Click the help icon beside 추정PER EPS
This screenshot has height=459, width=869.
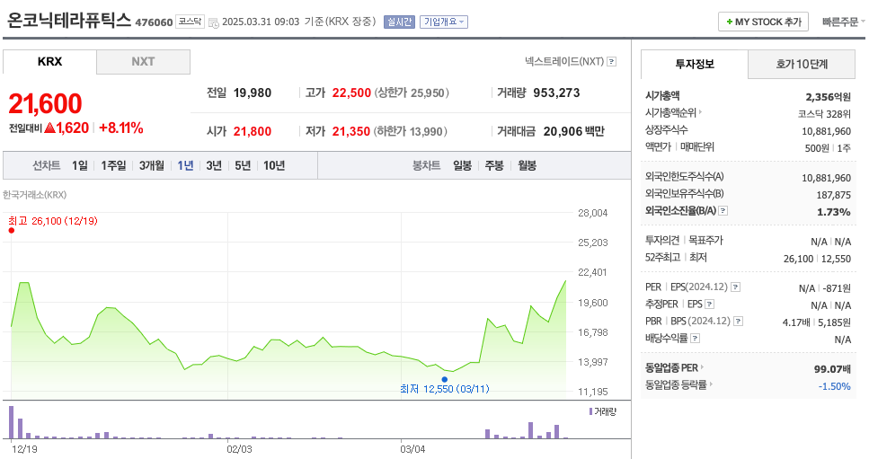point(710,304)
